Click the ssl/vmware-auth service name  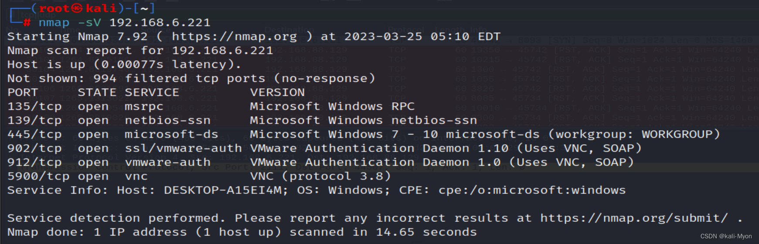tap(183, 148)
